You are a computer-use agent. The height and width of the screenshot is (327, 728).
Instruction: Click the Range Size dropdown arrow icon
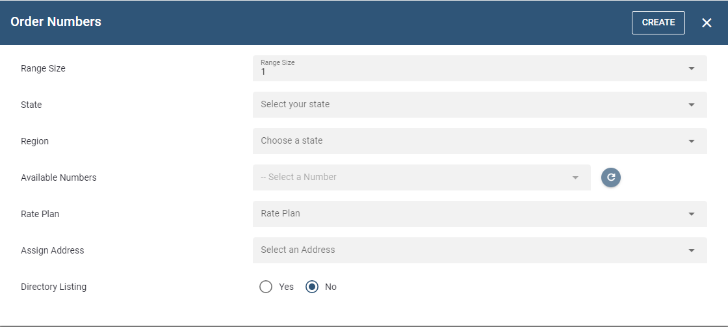[692, 68]
